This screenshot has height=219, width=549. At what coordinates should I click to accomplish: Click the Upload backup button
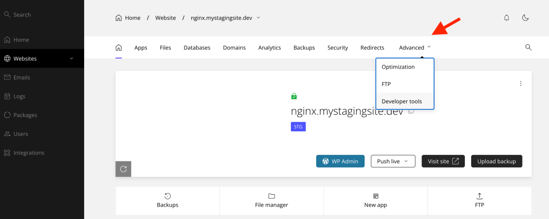(x=496, y=161)
